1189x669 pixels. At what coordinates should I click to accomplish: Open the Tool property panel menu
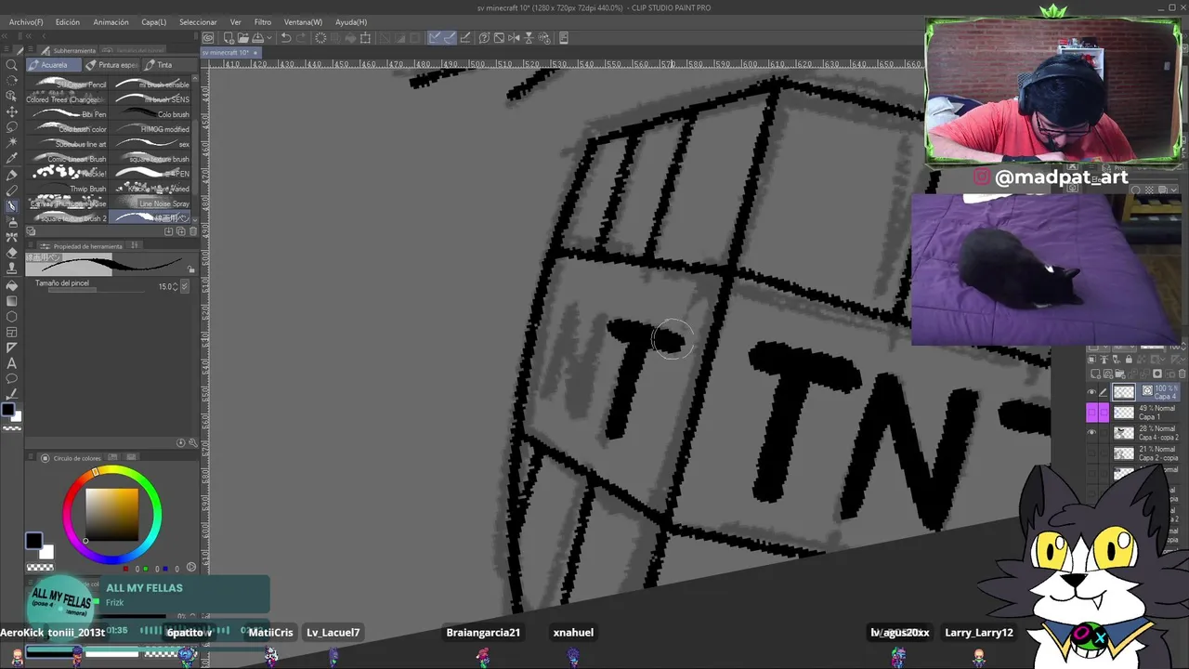point(33,246)
